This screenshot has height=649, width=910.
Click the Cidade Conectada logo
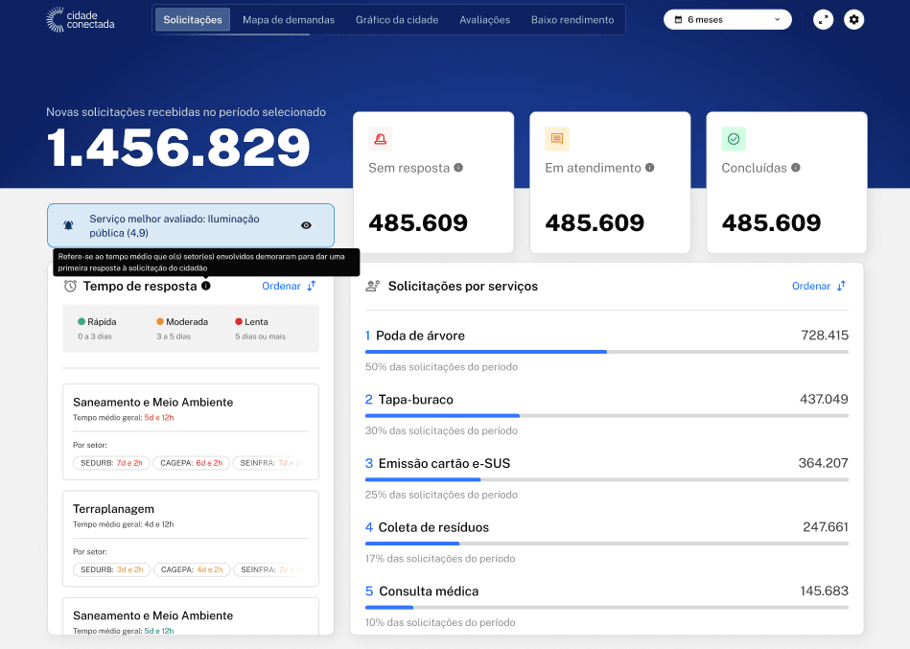81,20
